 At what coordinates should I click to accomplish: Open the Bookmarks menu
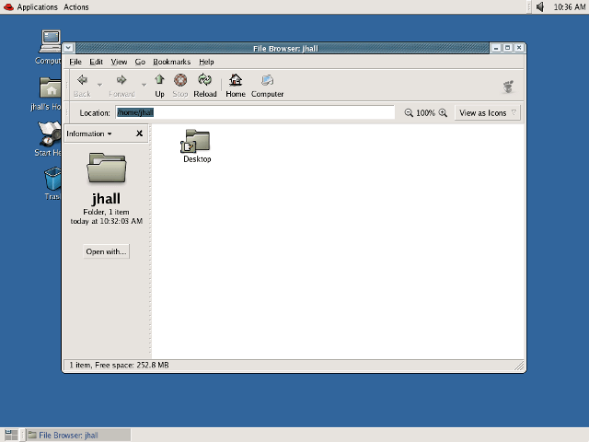point(171,62)
